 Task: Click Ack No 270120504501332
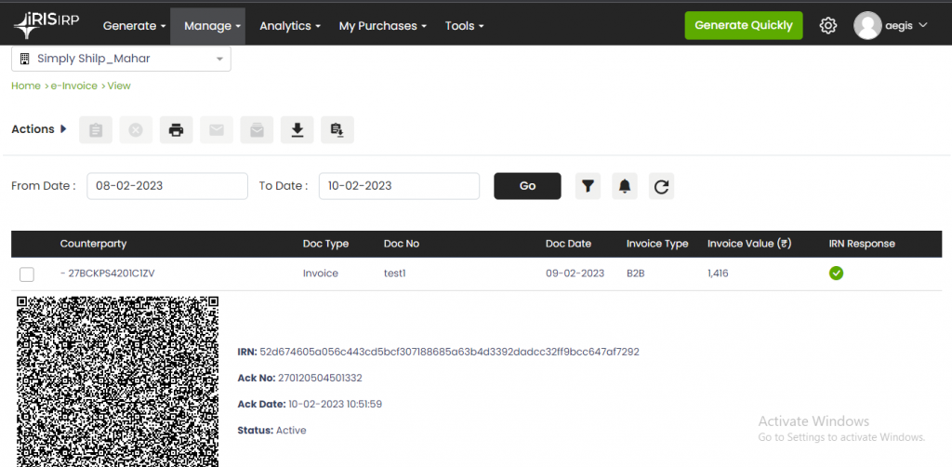tap(320, 378)
